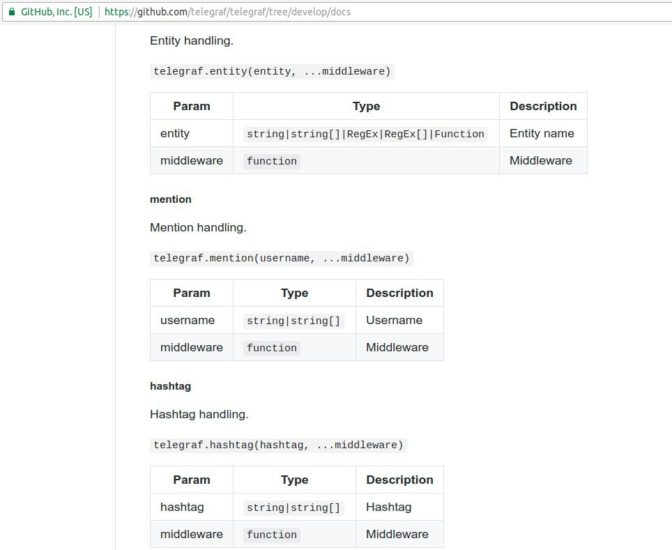Image resolution: width=672 pixels, height=550 pixels.
Task: Click the string|string[]|RegEx|RegEx[]|Function type code
Action: pyautogui.click(x=365, y=134)
